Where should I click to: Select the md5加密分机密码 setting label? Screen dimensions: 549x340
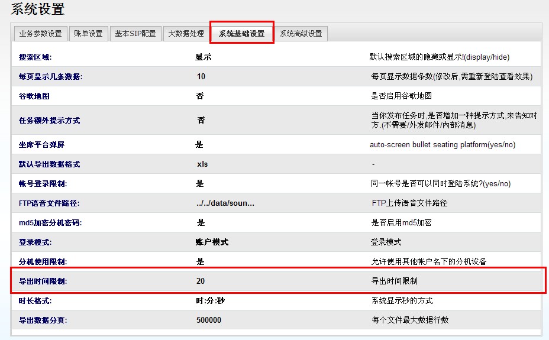point(50,223)
